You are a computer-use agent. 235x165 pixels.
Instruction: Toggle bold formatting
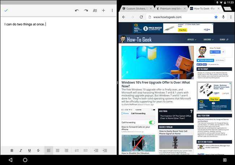pos(12,151)
